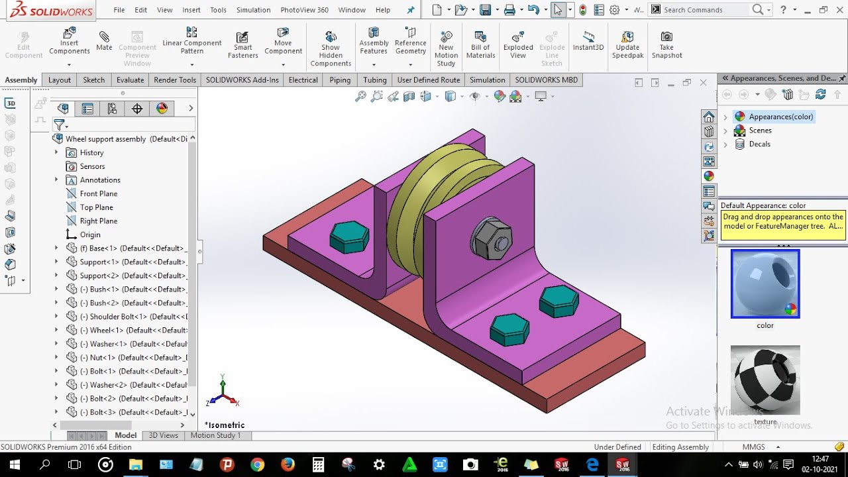Open the Edit Appearance icon in view toolbar

[x=500, y=97]
